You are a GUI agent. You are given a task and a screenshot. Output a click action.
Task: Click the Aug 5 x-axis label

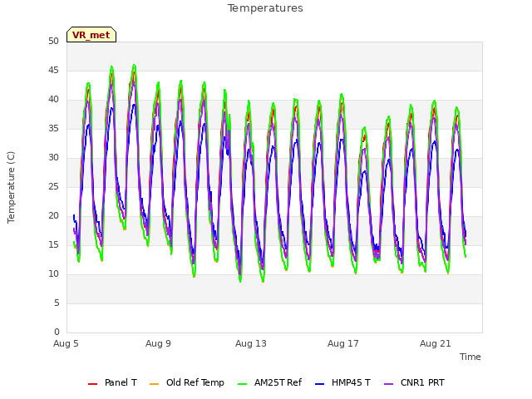(x=66, y=343)
